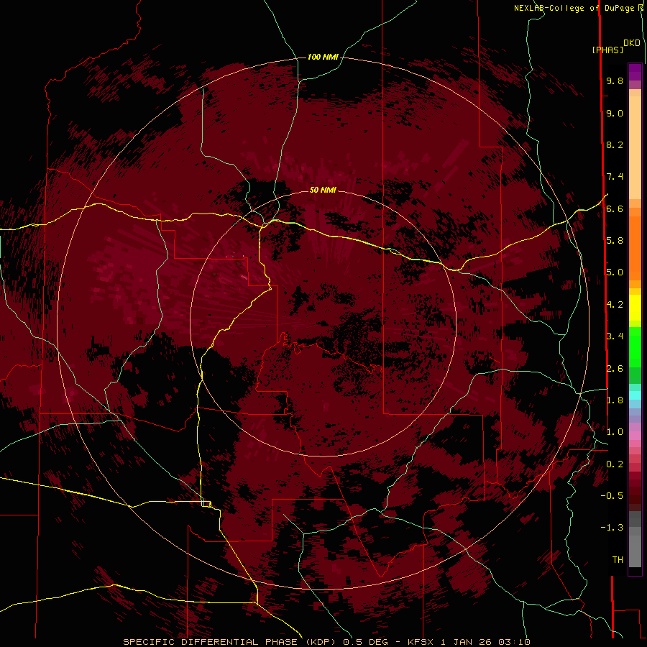Screen dimensions: 647x647
Task: Click the "DKD" label above the color bar
Action: pyautogui.click(x=632, y=43)
